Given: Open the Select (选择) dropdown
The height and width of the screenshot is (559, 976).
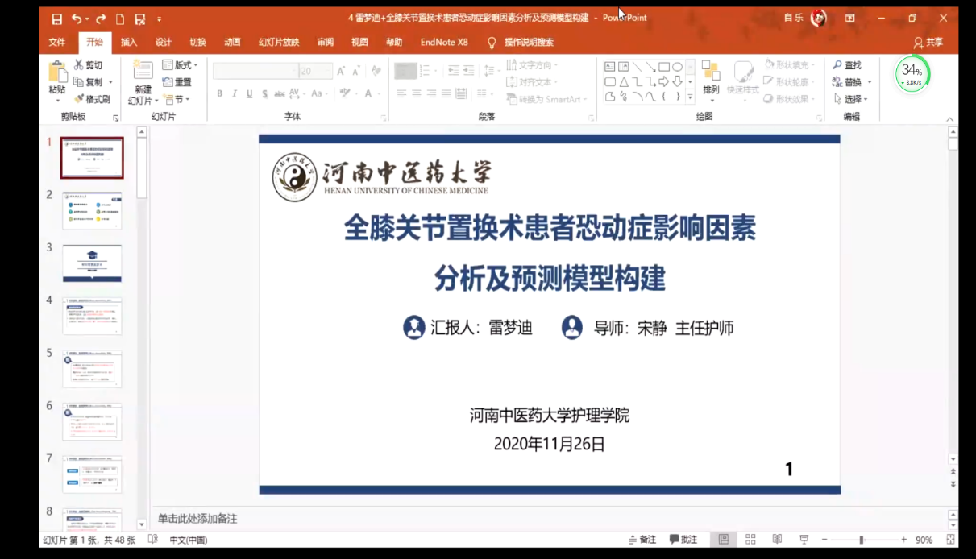Looking at the screenshot, I should [x=850, y=99].
